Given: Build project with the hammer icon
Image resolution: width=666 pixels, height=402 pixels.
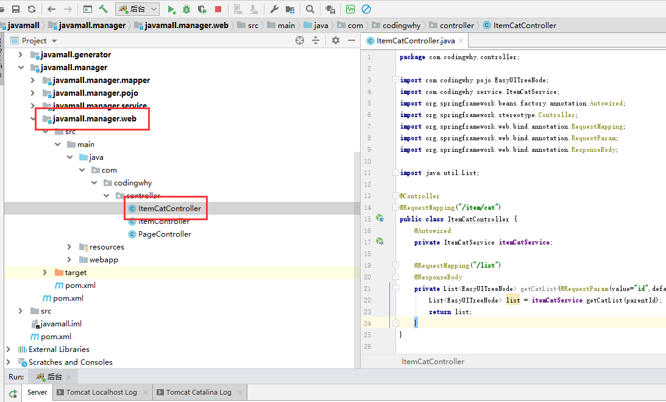Looking at the screenshot, I should (104, 9).
